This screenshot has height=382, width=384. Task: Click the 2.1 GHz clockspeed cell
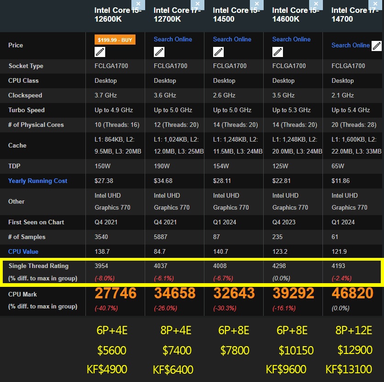tap(343, 95)
